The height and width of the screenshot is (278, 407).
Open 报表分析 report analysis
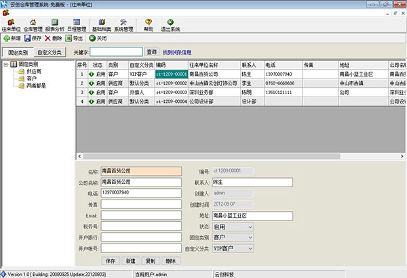tap(56, 25)
